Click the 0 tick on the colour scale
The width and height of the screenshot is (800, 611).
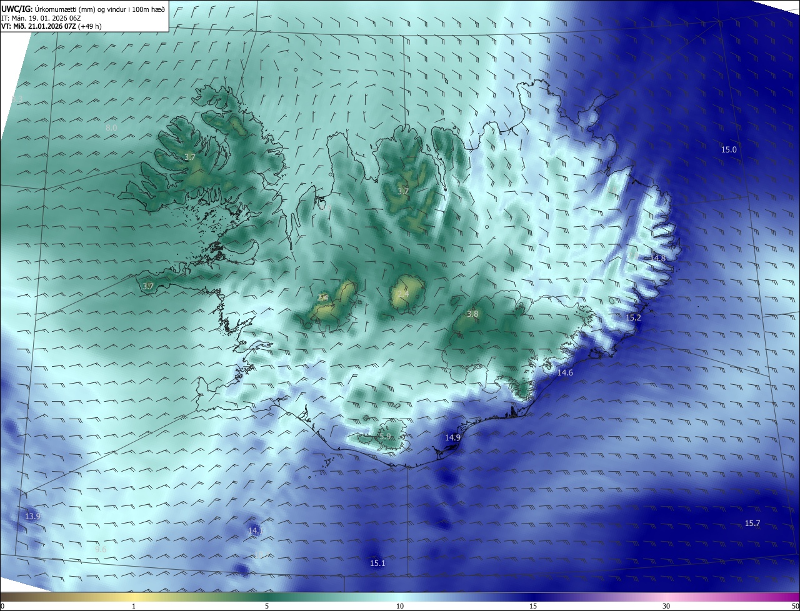(2, 606)
